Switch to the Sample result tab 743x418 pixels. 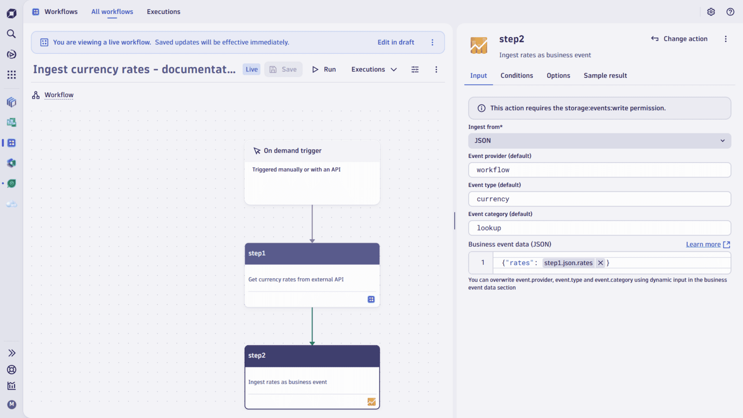tap(605, 75)
